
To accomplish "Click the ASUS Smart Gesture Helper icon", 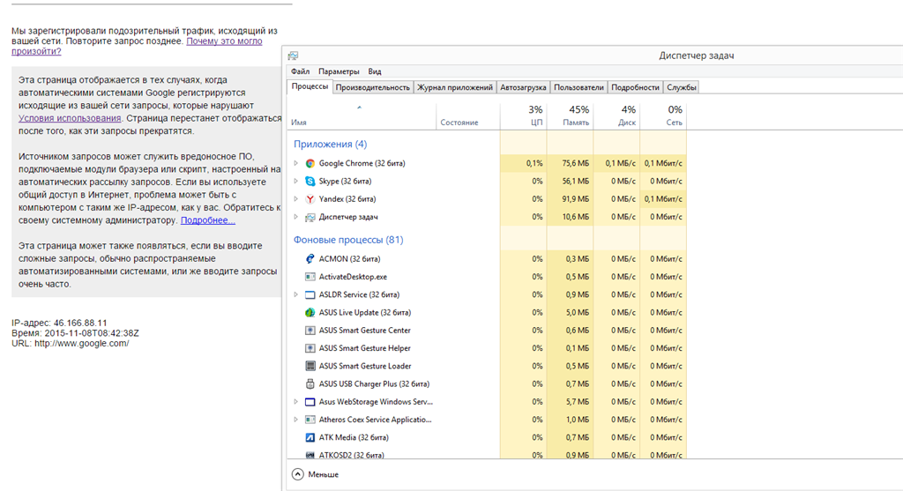I will (310, 348).
